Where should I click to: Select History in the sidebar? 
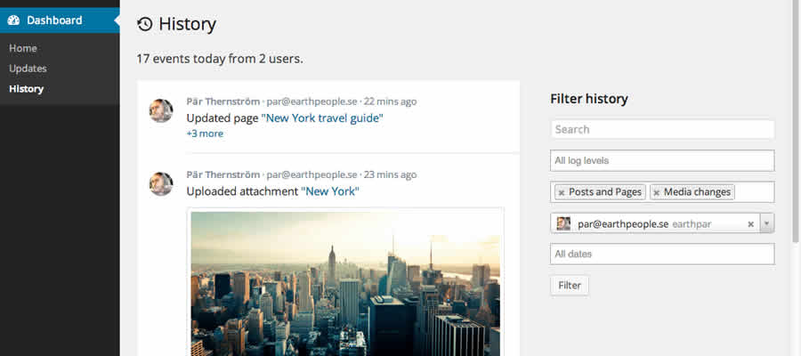26,89
